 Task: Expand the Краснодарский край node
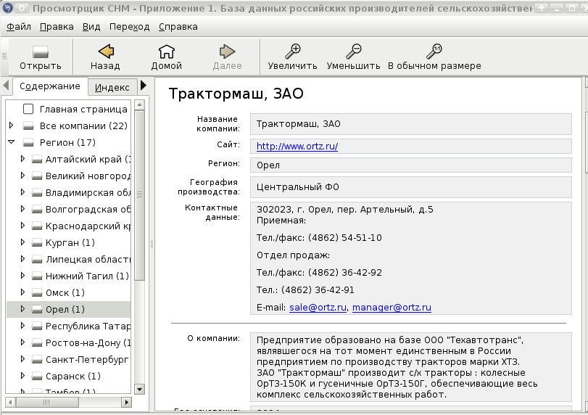click(x=22, y=226)
